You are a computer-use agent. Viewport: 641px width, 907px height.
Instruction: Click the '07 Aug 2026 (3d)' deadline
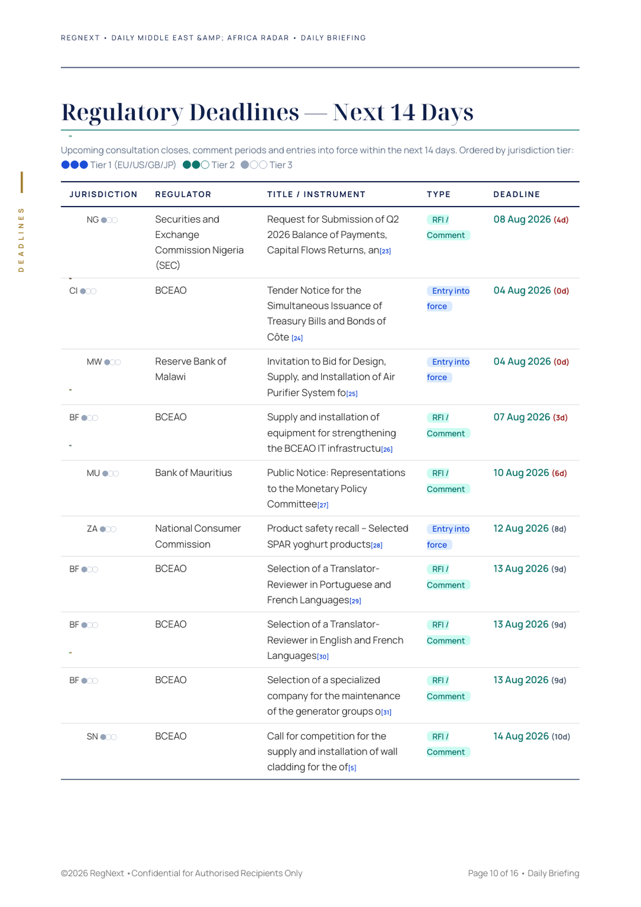[531, 418]
